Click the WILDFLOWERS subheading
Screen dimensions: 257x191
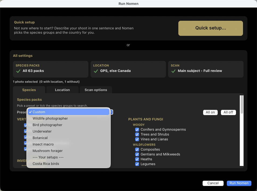(x=144, y=145)
